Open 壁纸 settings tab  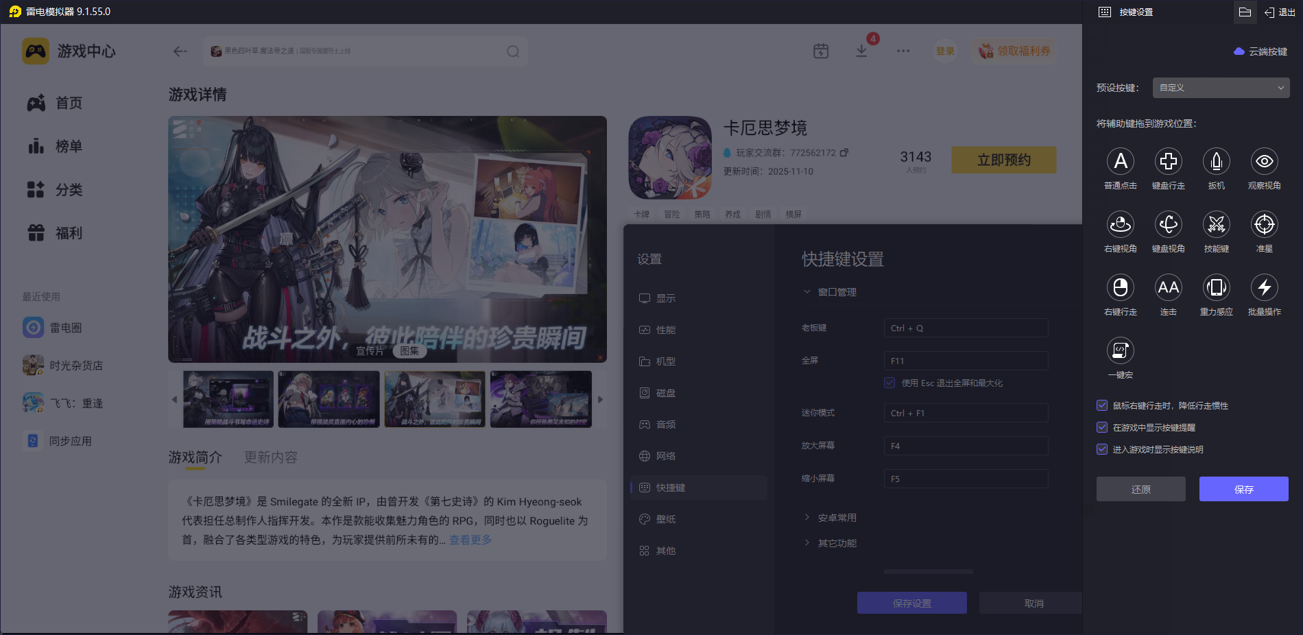(698, 519)
